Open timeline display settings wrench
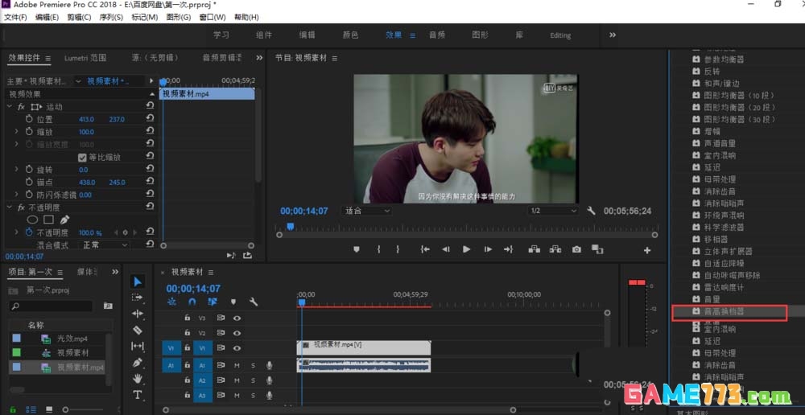 (253, 302)
